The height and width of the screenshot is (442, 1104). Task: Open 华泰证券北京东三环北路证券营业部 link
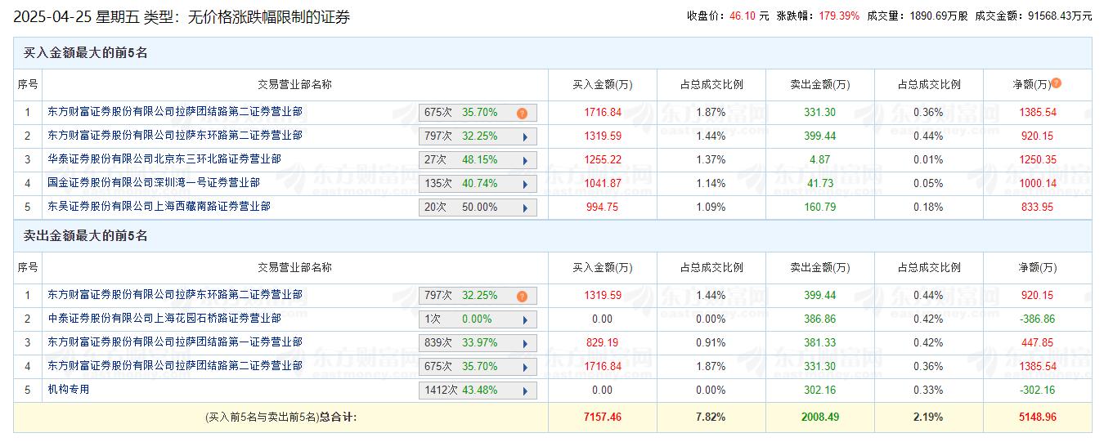164,159
